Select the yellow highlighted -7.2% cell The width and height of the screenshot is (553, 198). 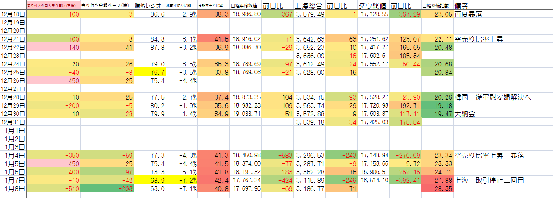(x=181, y=180)
